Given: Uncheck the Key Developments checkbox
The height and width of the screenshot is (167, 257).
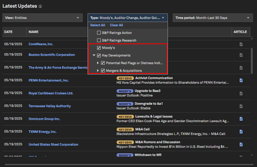Looking at the screenshot, I should [x=99, y=56].
